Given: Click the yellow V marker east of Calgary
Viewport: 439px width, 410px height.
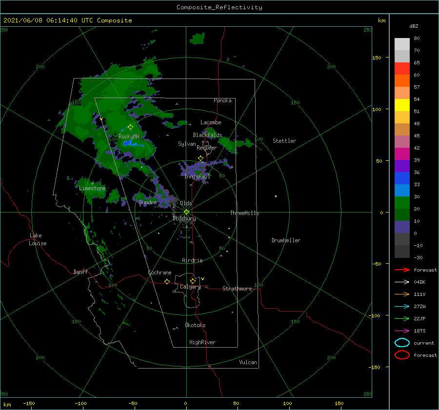Looking at the screenshot, I should [x=203, y=279].
